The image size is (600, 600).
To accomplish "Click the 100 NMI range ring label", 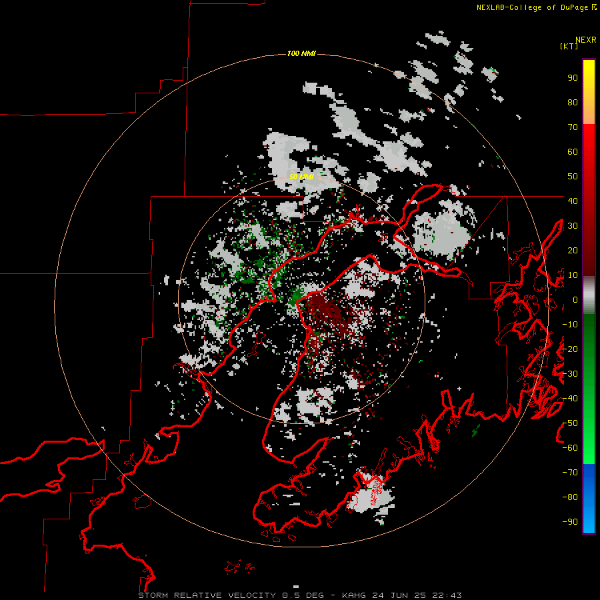I will click(301, 53).
